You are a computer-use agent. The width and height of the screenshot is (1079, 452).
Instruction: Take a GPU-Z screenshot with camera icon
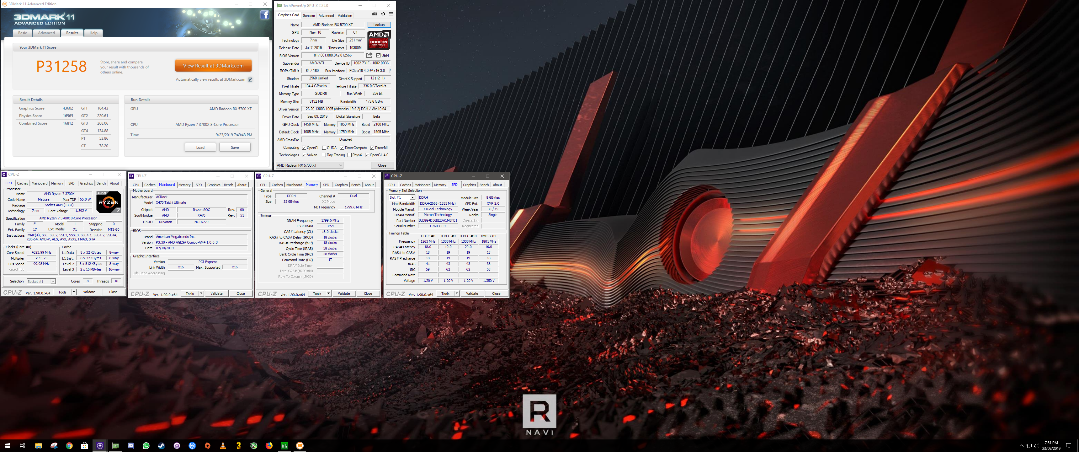[x=375, y=14]
